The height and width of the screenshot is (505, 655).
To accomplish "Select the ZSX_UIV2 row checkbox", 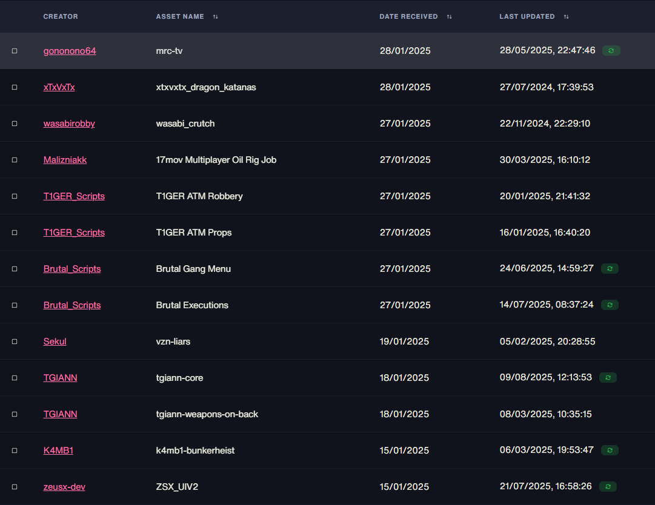I will click(x=15, y=487).
